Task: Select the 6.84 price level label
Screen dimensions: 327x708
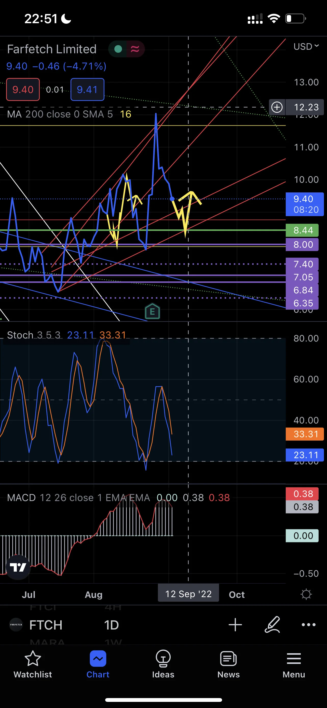Action: point(302,290)
